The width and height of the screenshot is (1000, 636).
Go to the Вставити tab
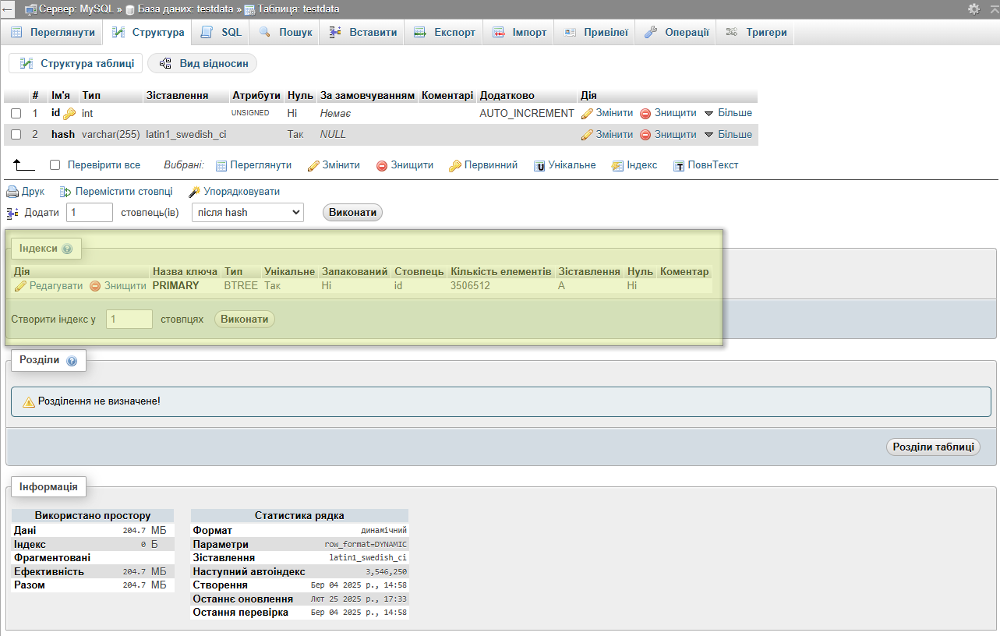[362, 33]
